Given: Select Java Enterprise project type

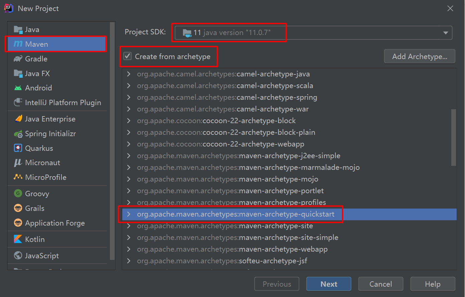Looking at the screenshot, I should click(x=57, y=119).
